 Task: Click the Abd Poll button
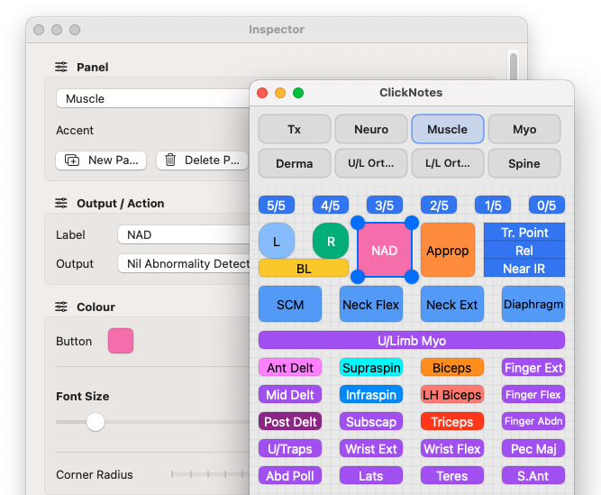click(x=290, y=475)
